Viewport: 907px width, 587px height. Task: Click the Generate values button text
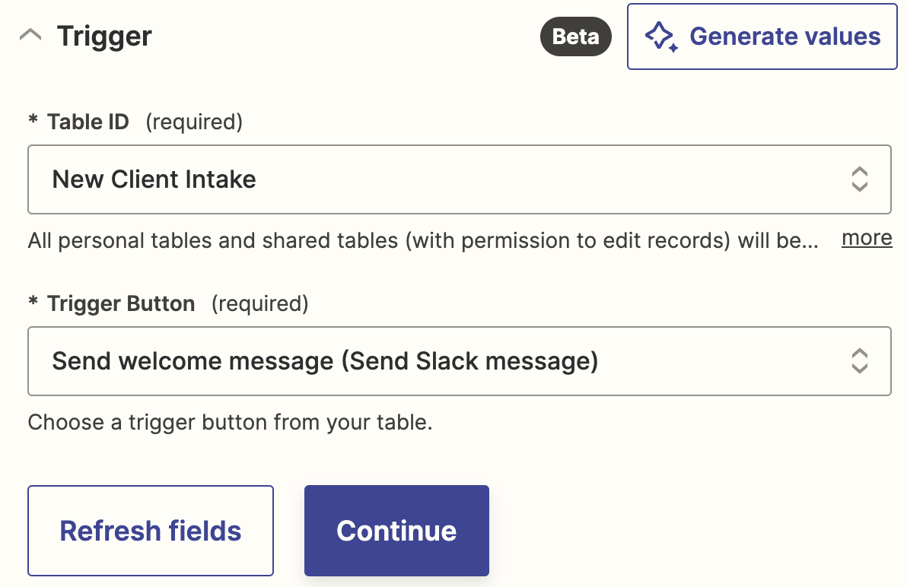click(x=784, y=36)
